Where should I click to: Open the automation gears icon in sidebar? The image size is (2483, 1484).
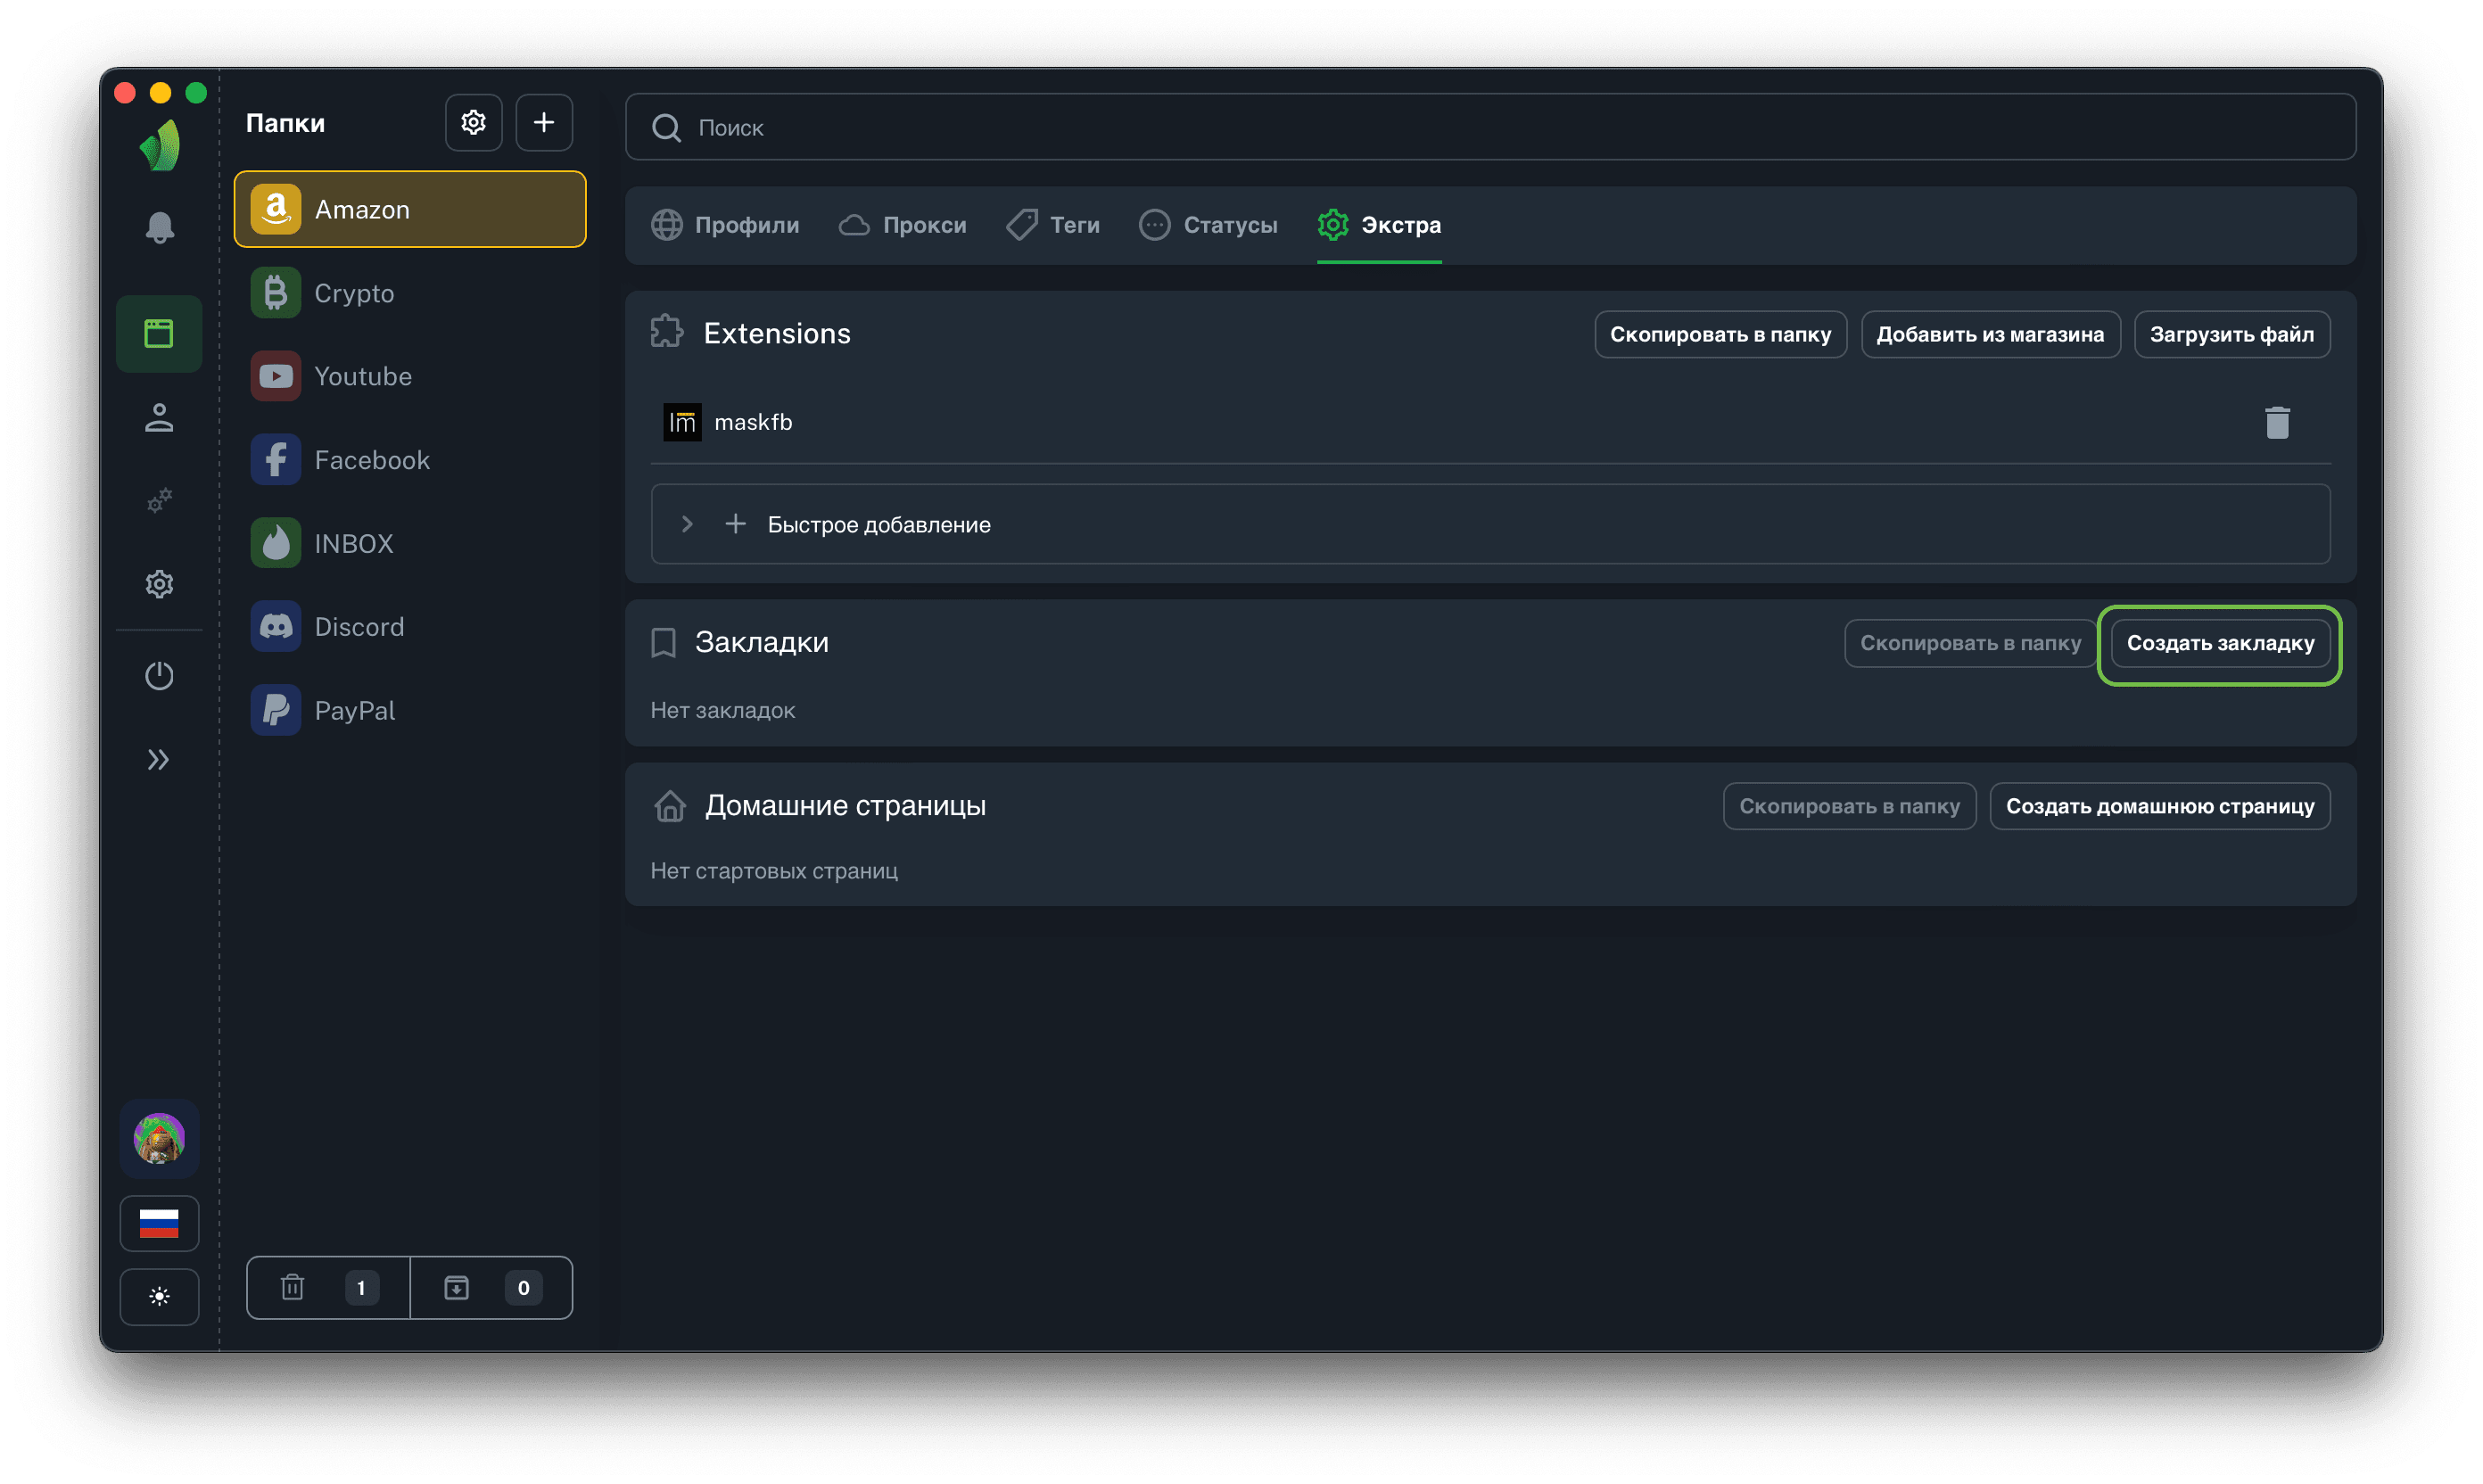[159, 500]
